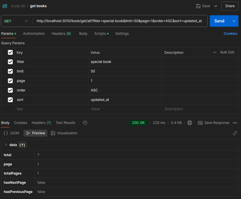The image size is (241, 199).
Task: Open the Settings tab
Action: (x=122, y=34)
